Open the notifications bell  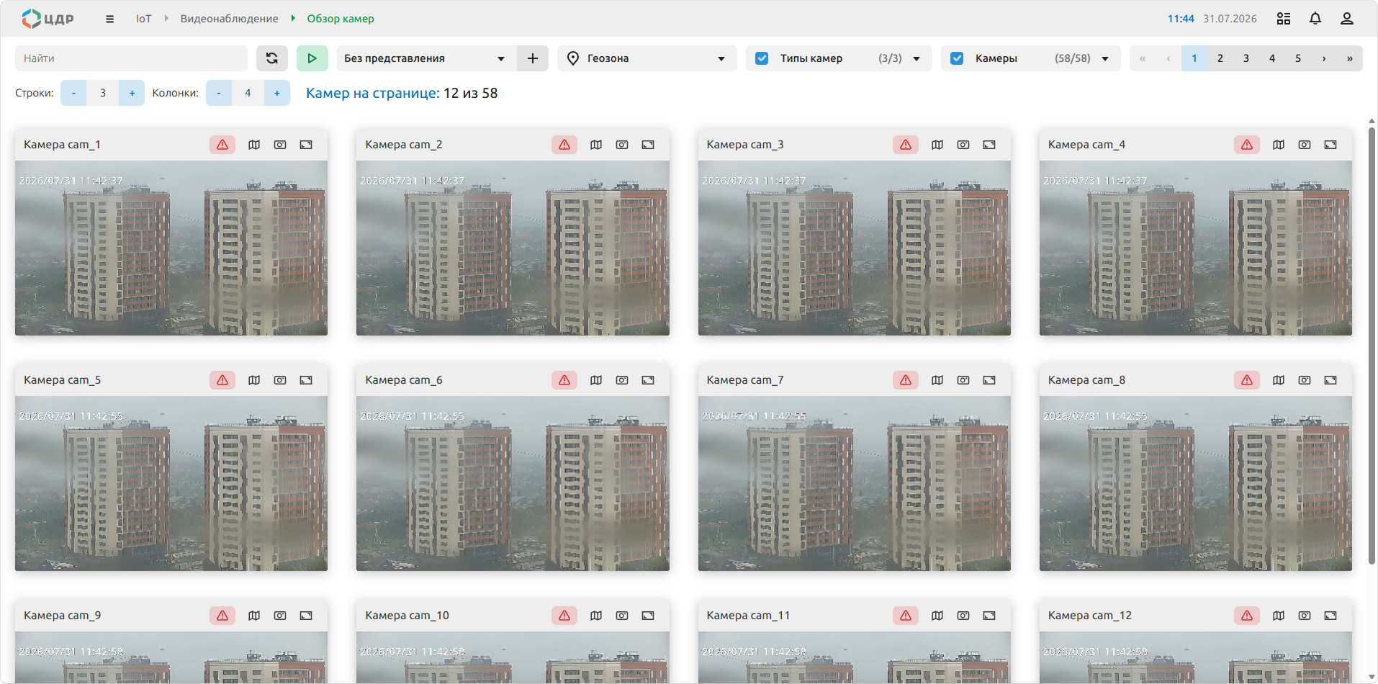click(1315, 19)
